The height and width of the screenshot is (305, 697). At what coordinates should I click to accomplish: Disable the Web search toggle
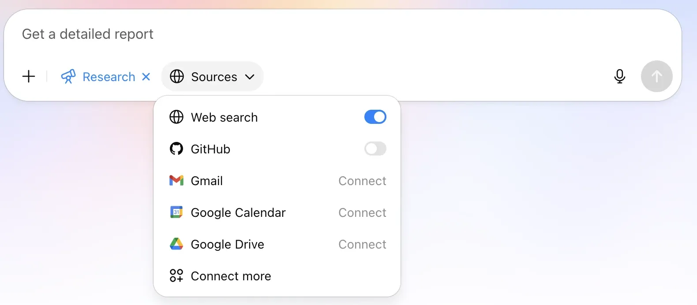[375, 117]
